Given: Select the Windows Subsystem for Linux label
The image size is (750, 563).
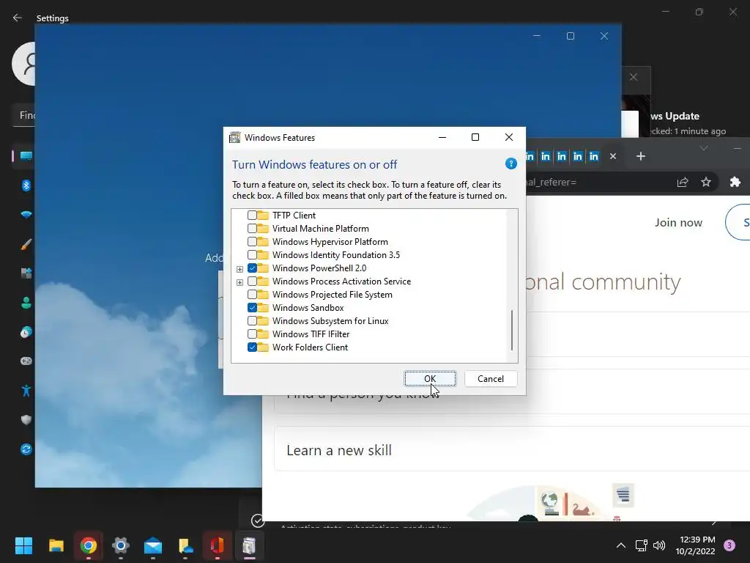Looking at the screenshot, I should click(x=330, y=321).
